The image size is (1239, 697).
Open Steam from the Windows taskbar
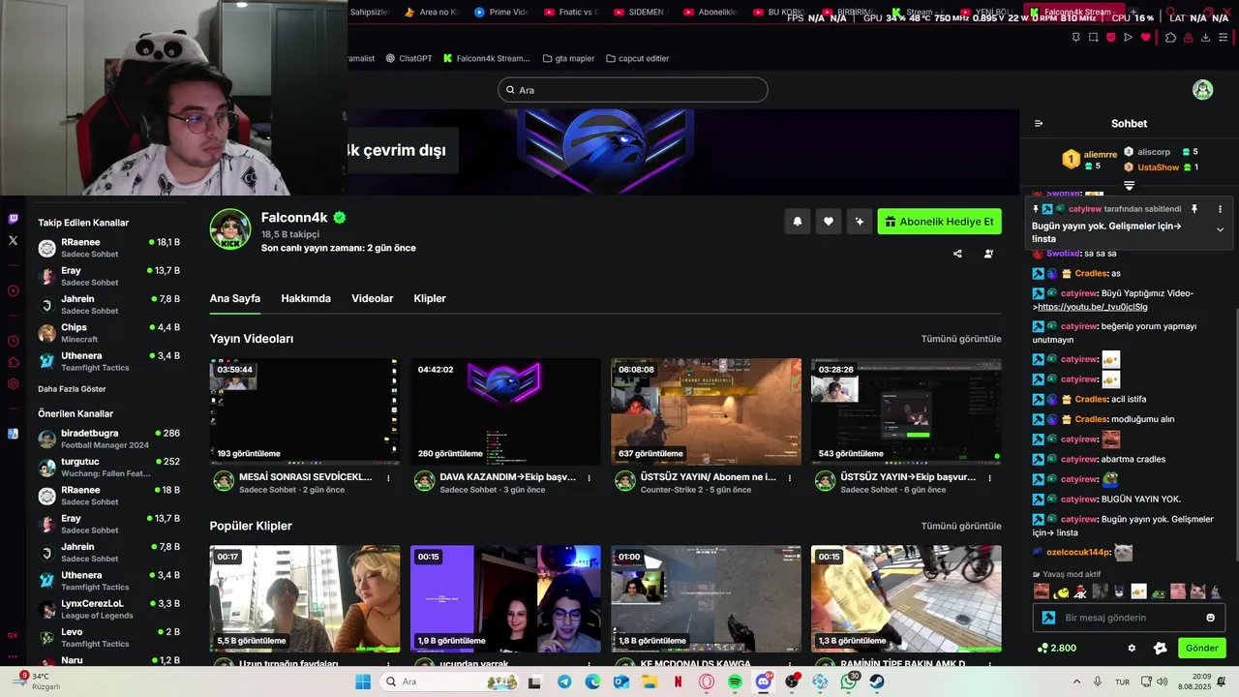pyautogui.click(x=876, y=682)
